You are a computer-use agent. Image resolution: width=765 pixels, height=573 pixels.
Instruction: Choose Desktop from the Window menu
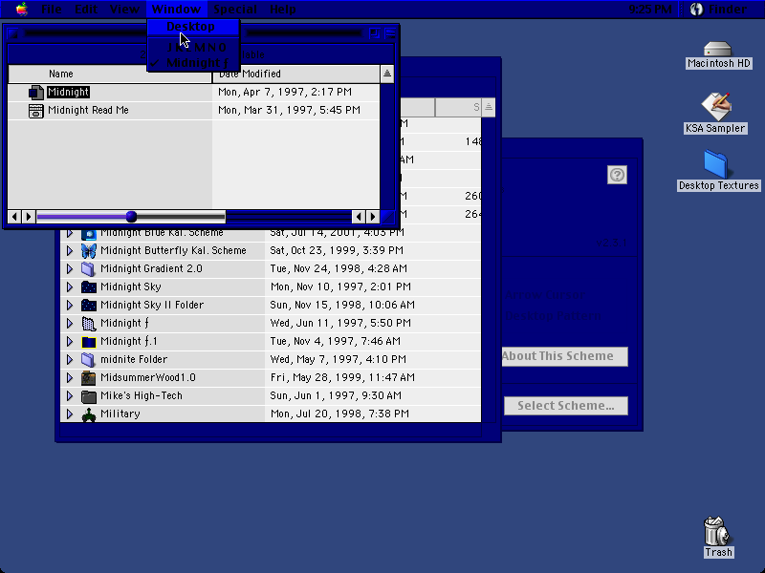point(193,27)
